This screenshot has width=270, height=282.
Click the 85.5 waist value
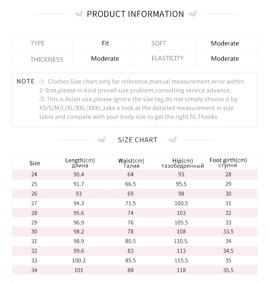click(x=130, y=260)
